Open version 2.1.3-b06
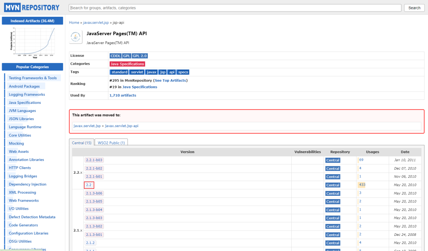Viewport: 428px width, 251px height. pyautogui.click(x=94, y=193)
